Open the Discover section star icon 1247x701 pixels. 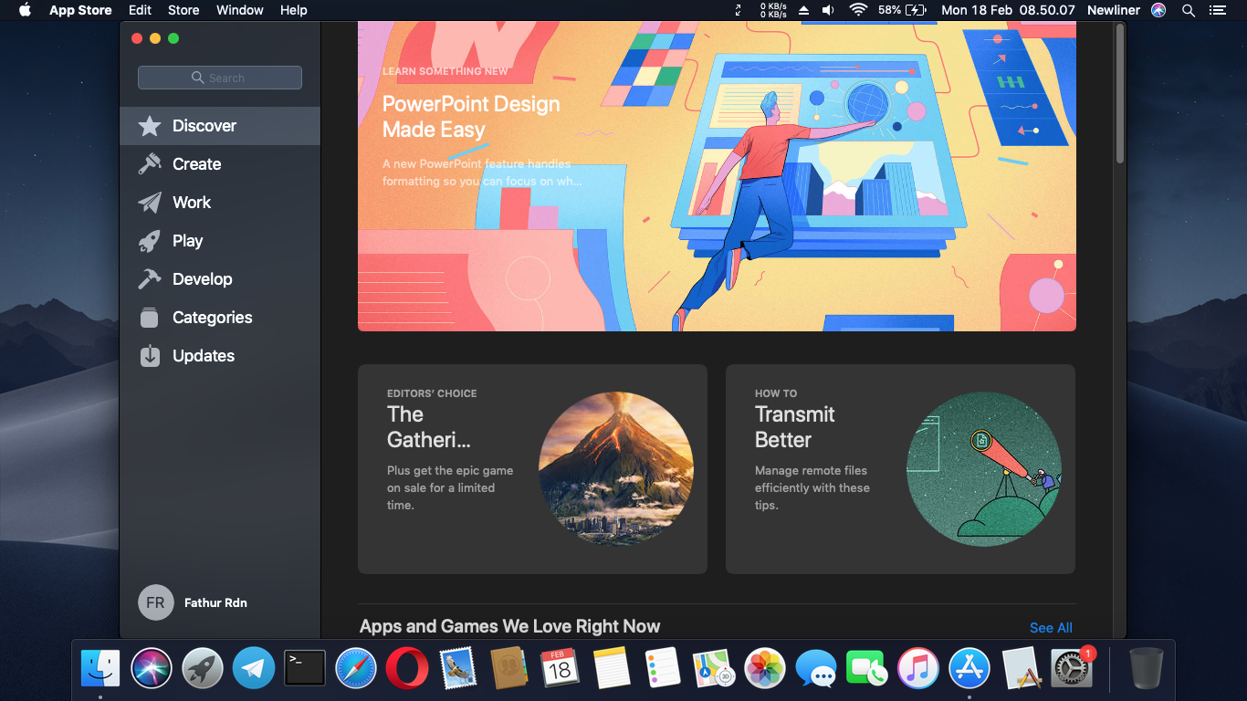[150, 126]
